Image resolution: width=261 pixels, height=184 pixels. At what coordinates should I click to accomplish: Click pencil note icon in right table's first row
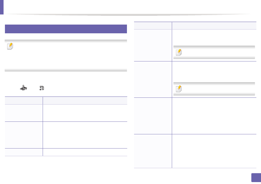(179, 52)
